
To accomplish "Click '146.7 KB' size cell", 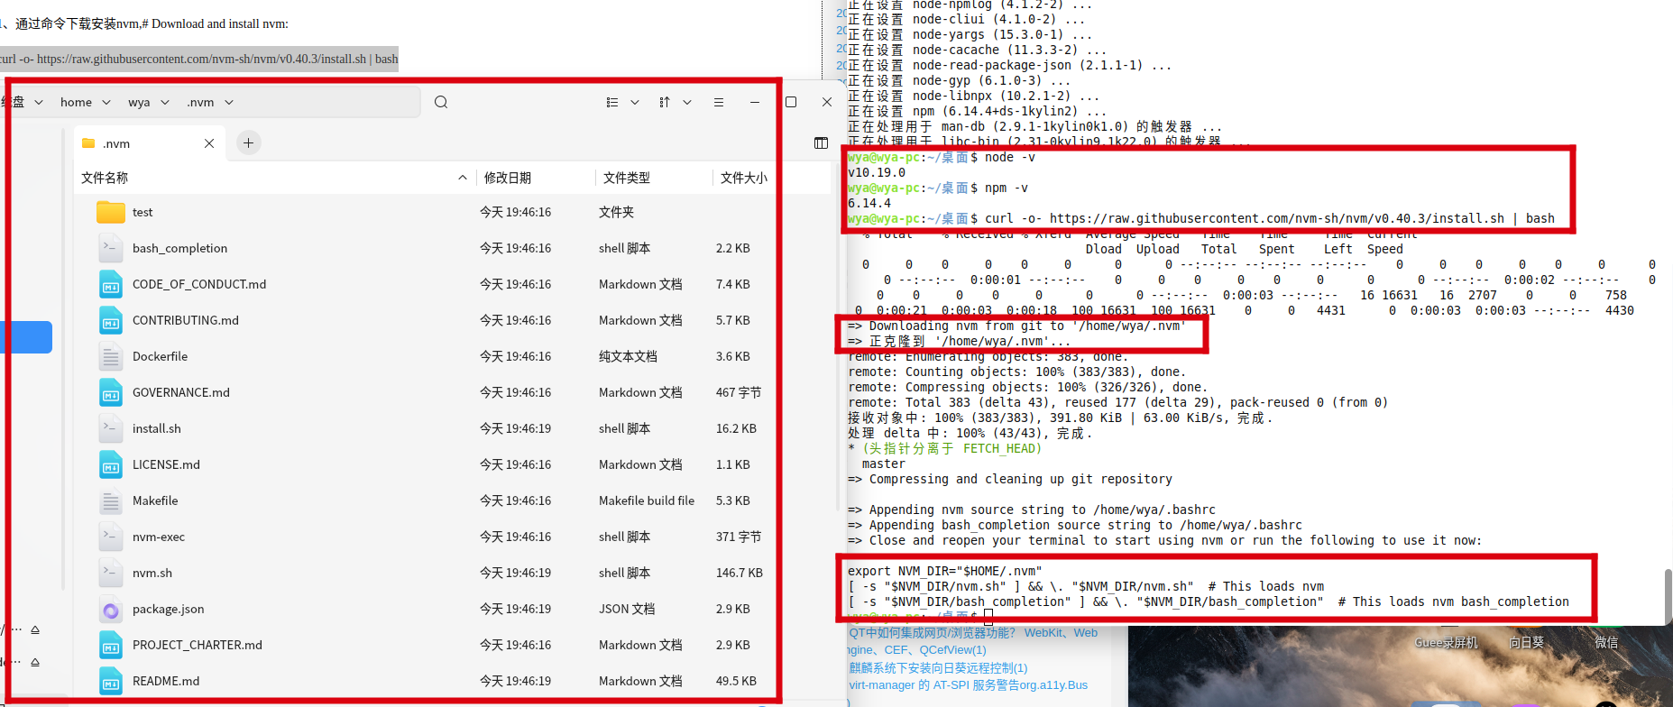I will click(x=740, y=573).
